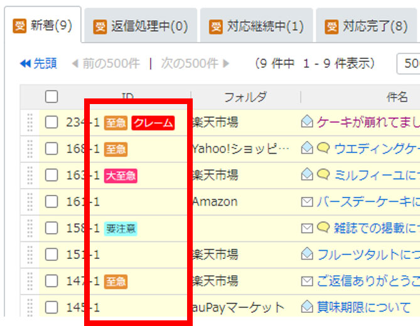
Task: Click the cyan 要注意 label badge
Action: [x=121, y=229]
